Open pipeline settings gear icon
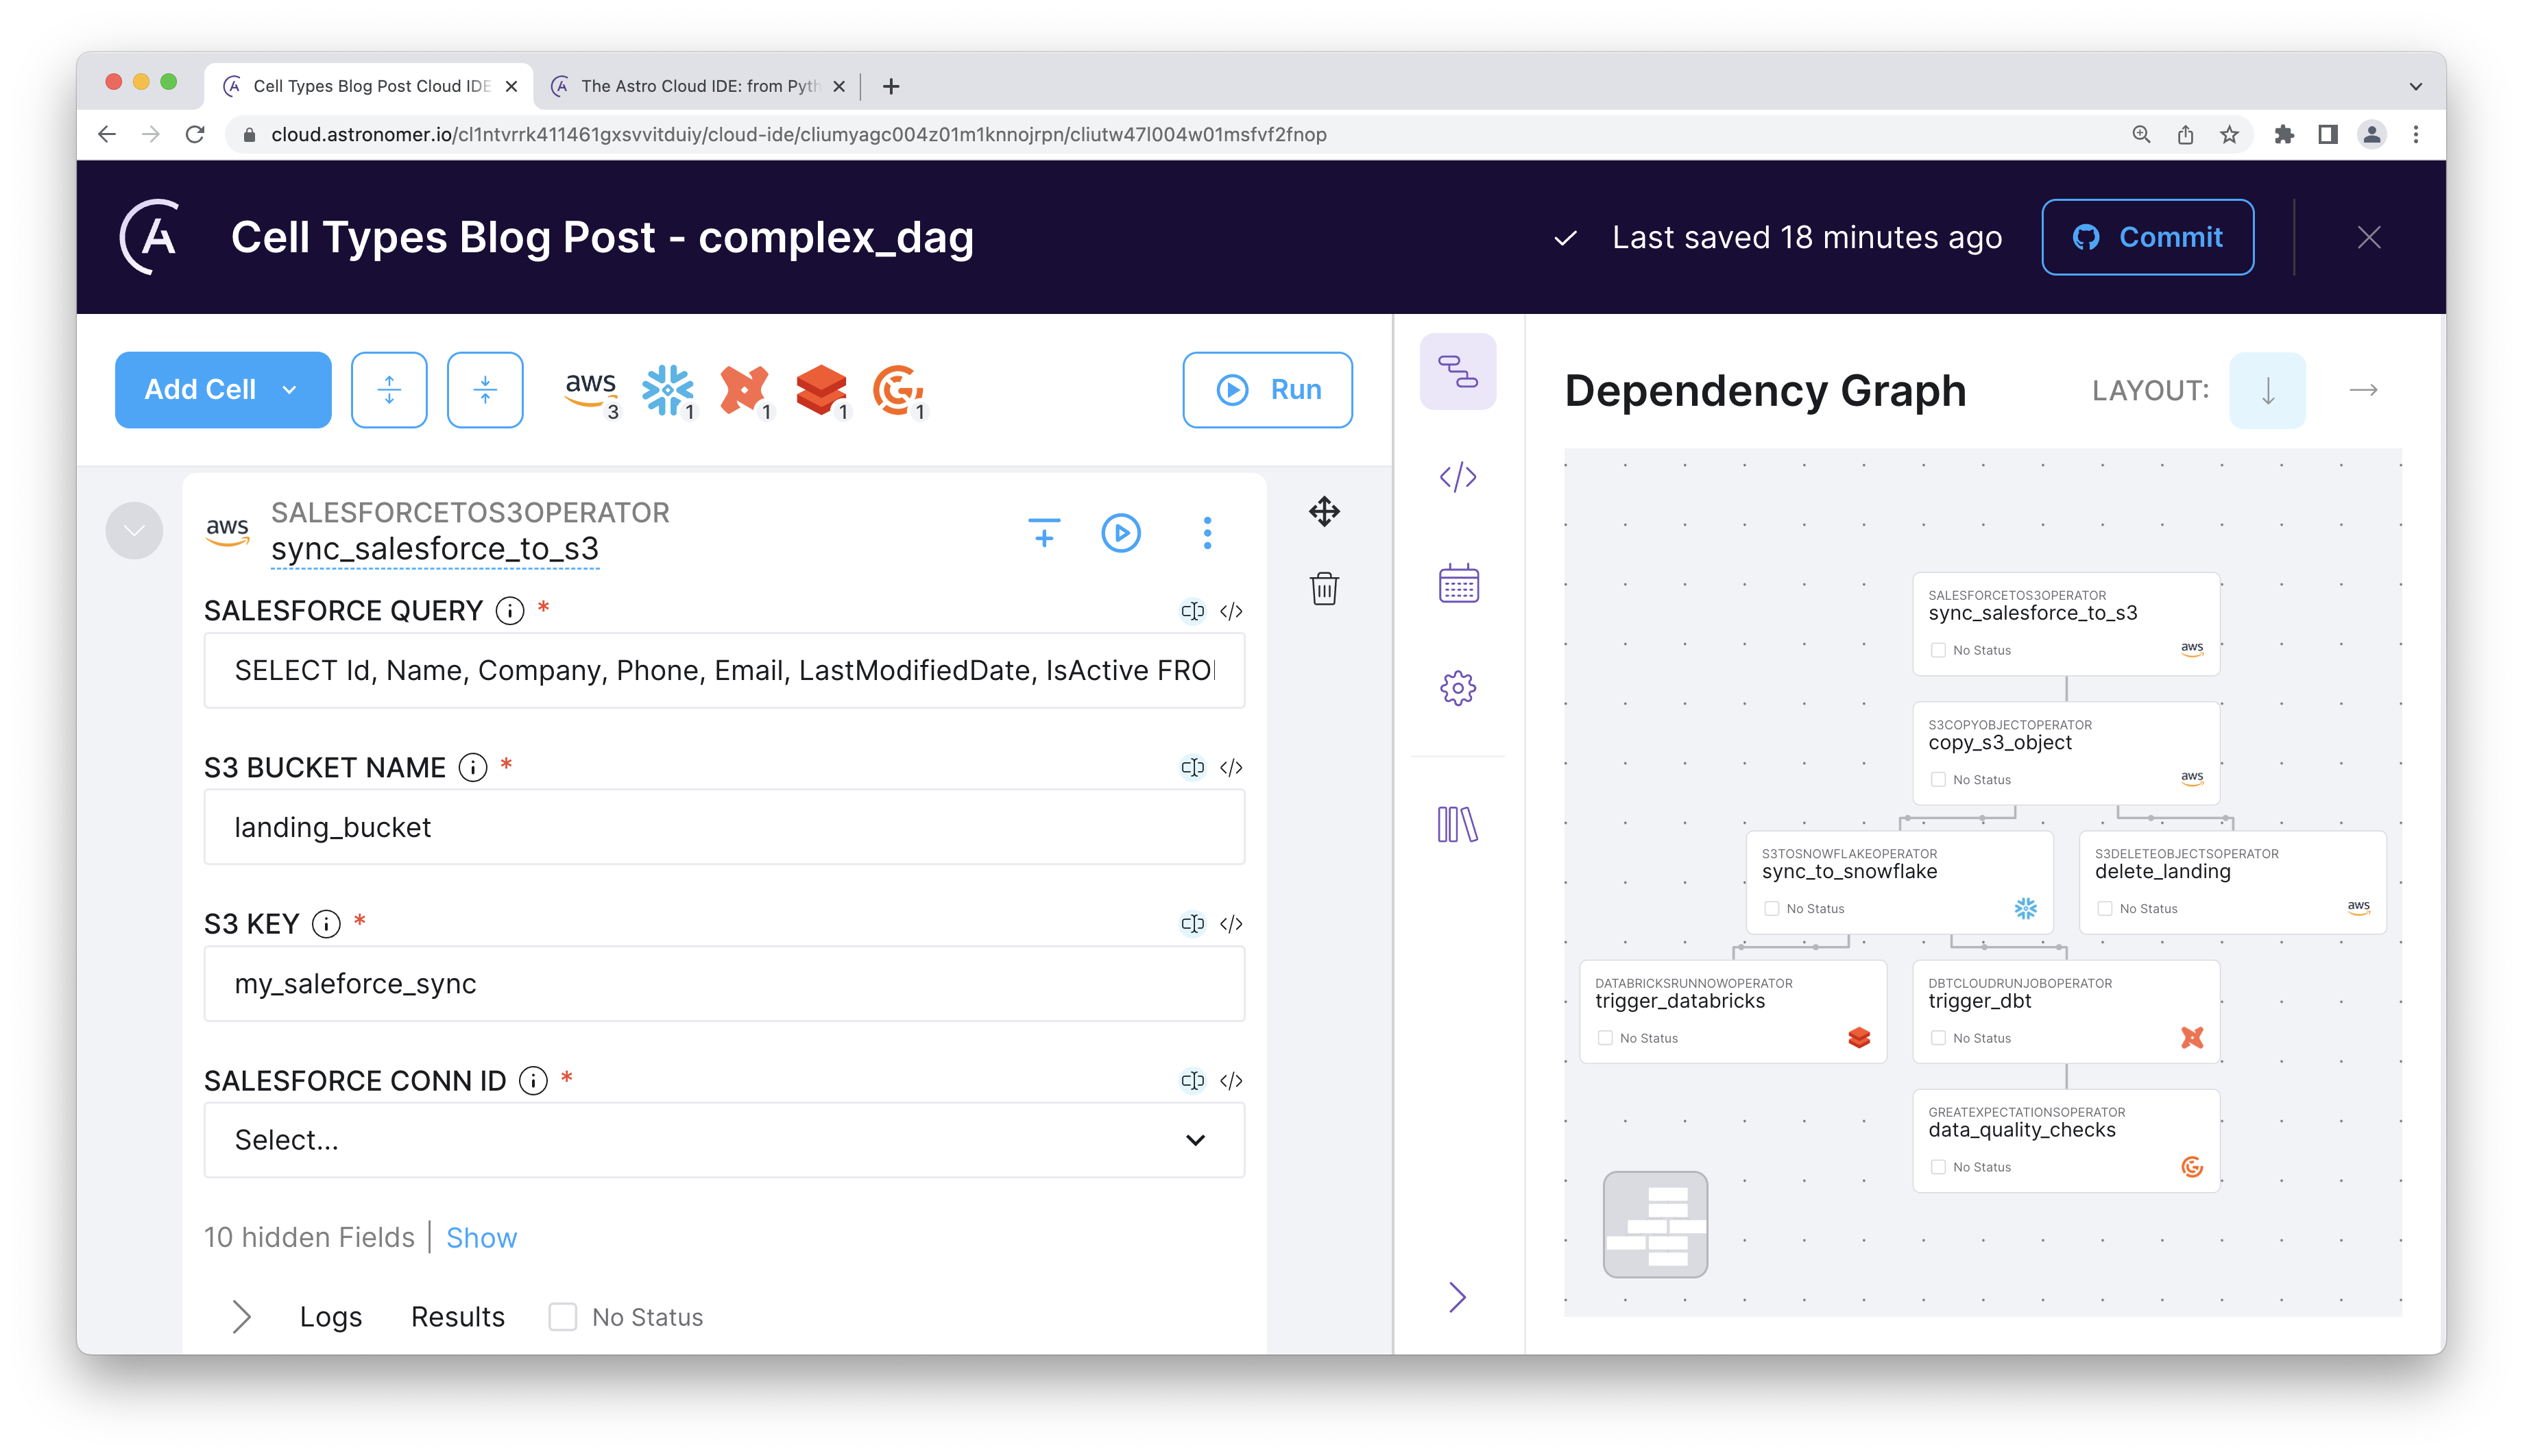This screenshot has width=2523, height=1456. [1457, 688]
